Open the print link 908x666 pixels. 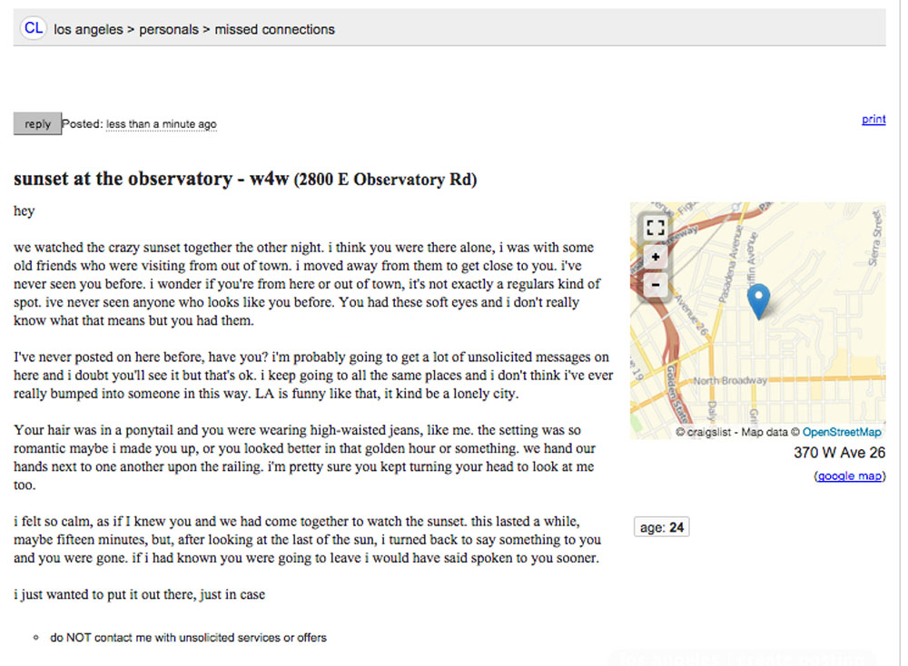coord(873,119)
